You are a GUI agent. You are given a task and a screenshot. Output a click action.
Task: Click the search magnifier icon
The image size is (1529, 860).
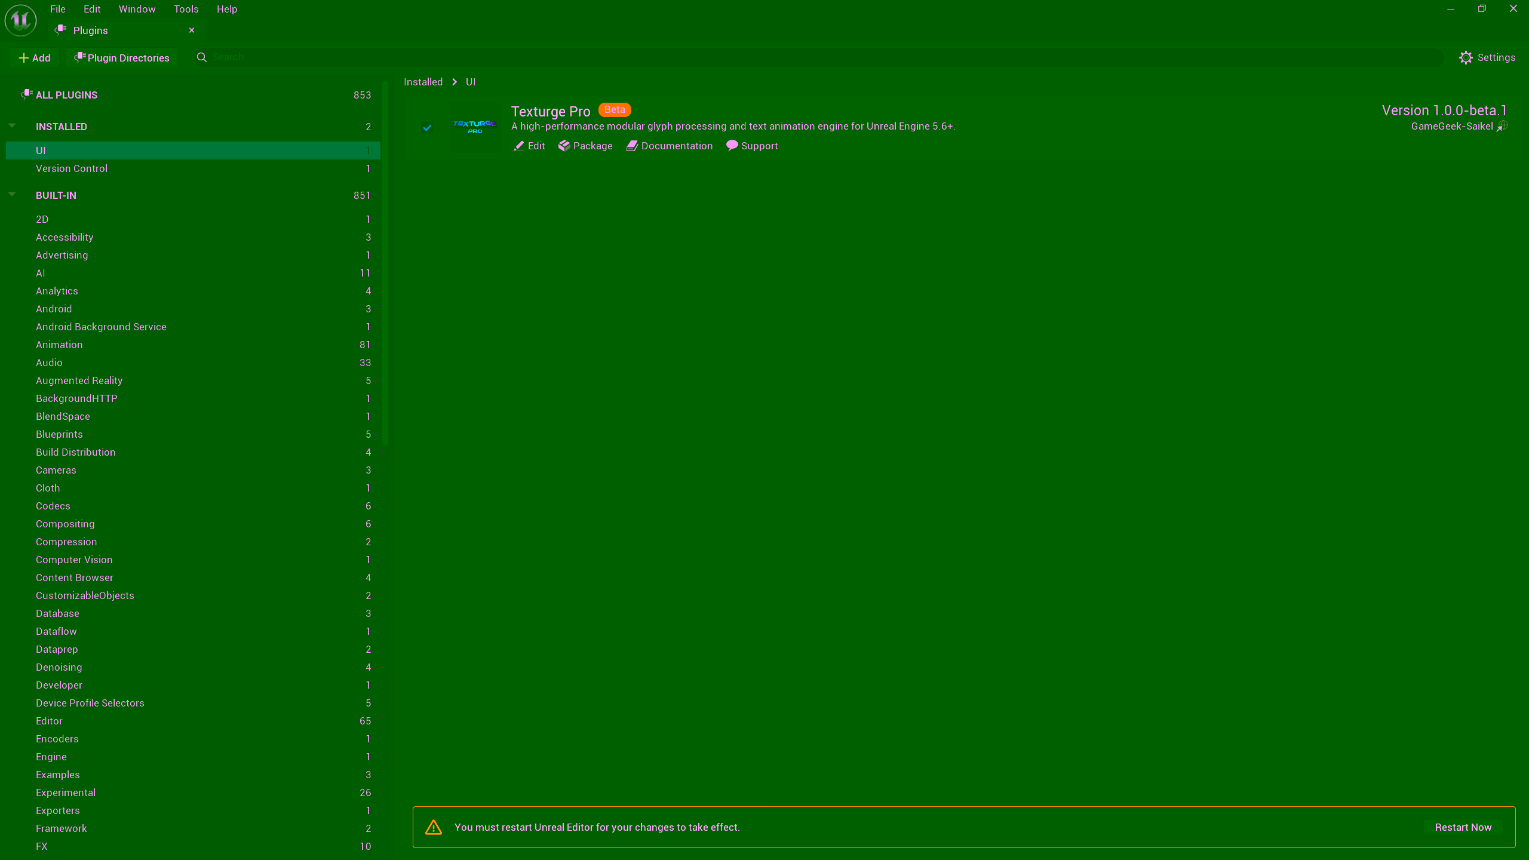(202, 57)
